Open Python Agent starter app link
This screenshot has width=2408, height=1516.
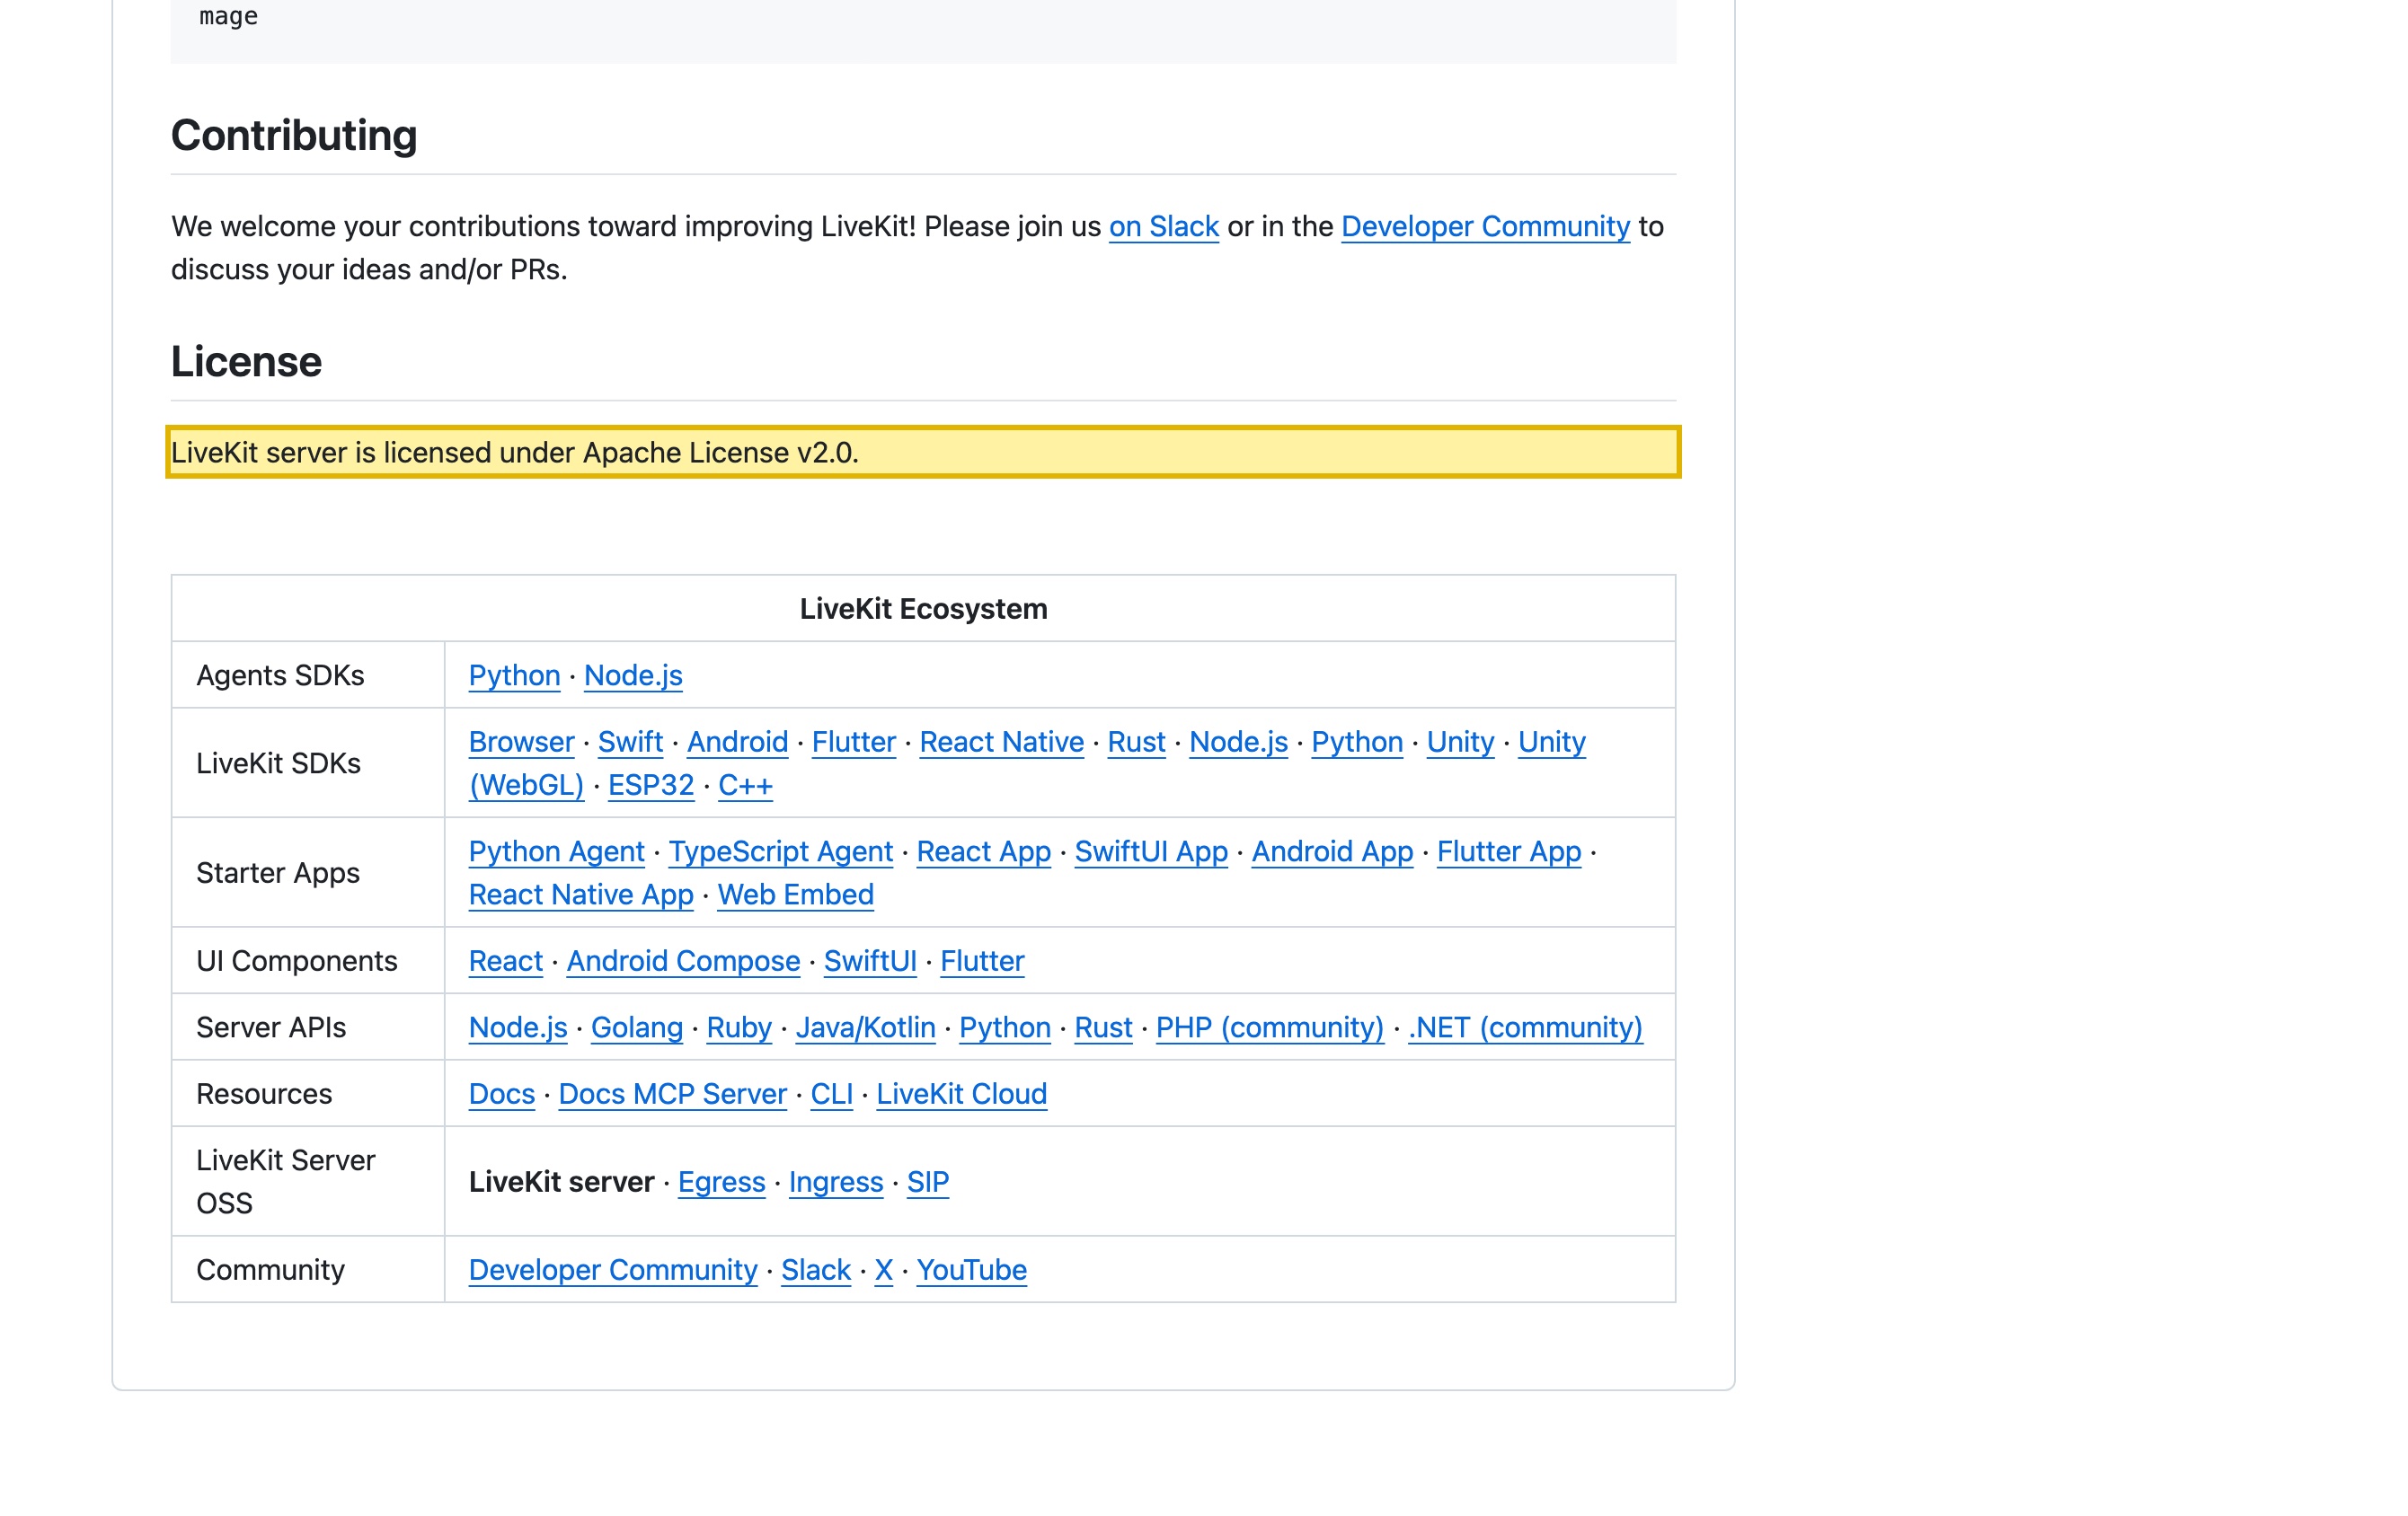click(x=556, y=851)
